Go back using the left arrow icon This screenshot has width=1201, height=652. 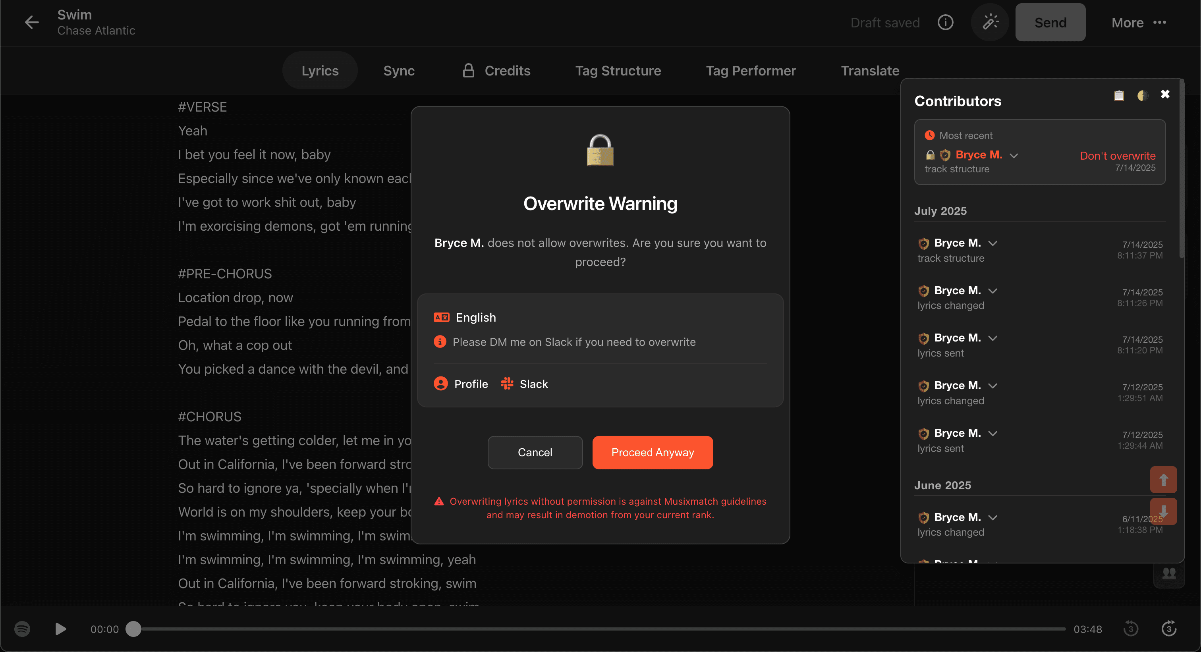point(32,22)
